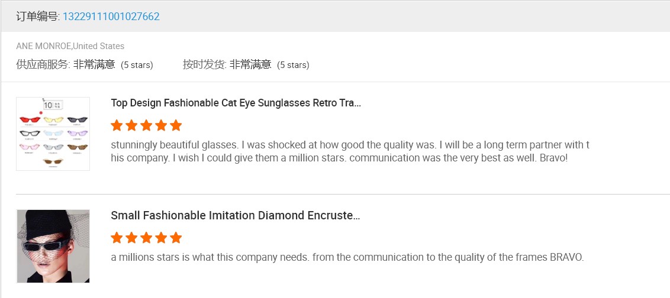
Task: Click fifth star of Imitation Diamond rating
Action: [x=176, y=238]
